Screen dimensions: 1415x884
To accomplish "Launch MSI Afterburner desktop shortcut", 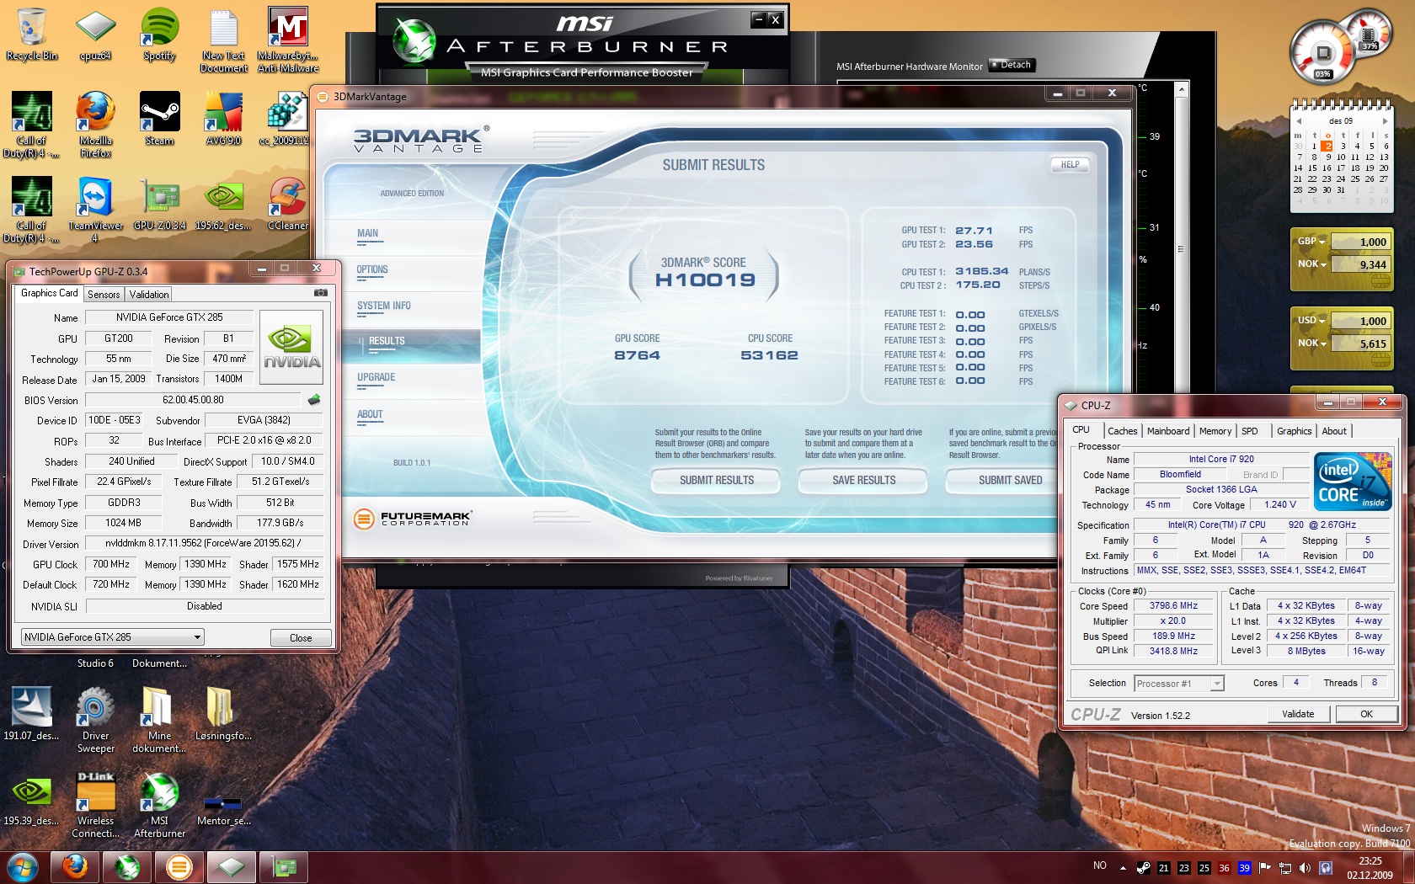I will click(x=159, y=805).
